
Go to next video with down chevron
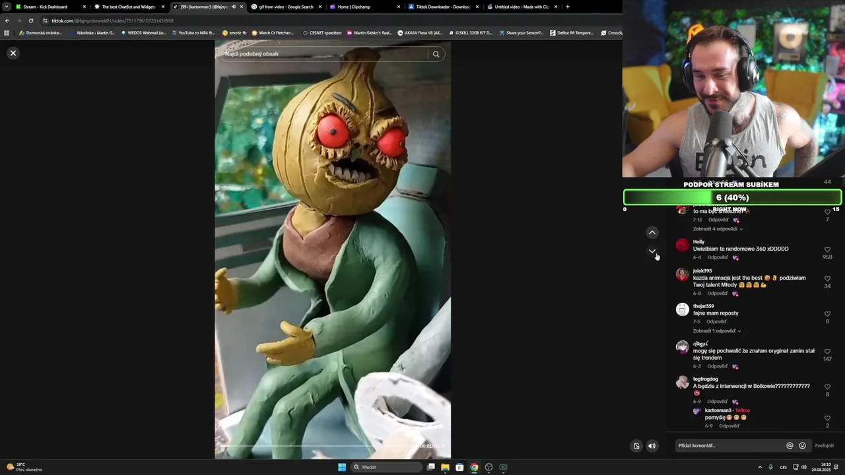(x=652, y=251)
